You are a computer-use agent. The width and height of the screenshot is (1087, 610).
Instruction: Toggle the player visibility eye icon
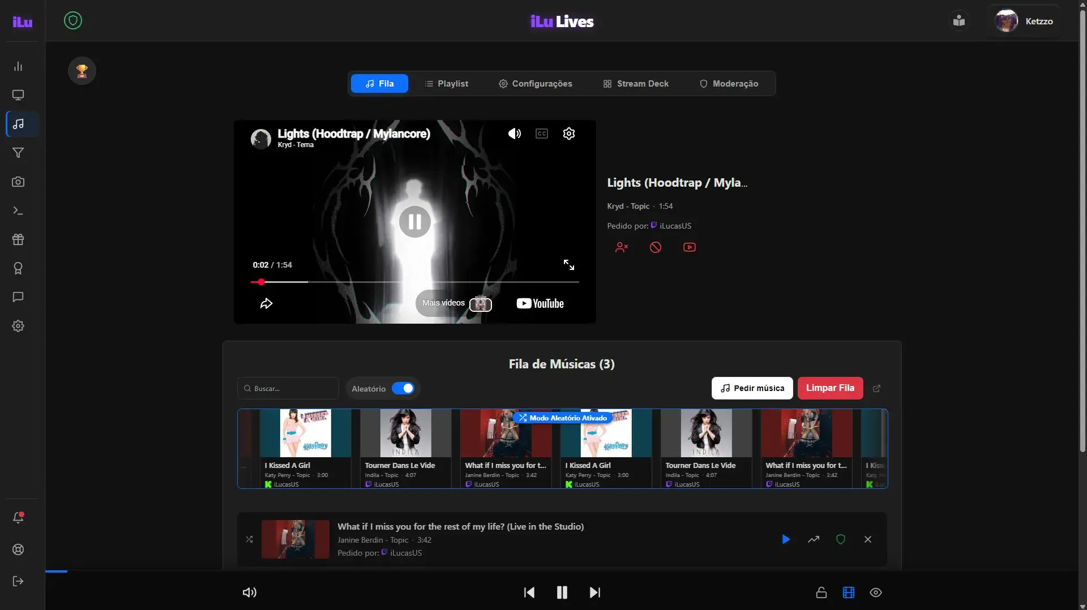[876, 592]
